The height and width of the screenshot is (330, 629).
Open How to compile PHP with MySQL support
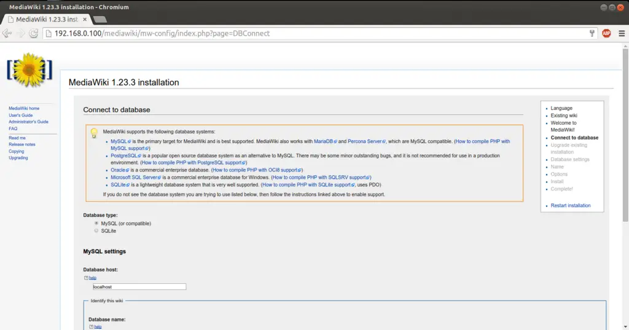point(483,141)
